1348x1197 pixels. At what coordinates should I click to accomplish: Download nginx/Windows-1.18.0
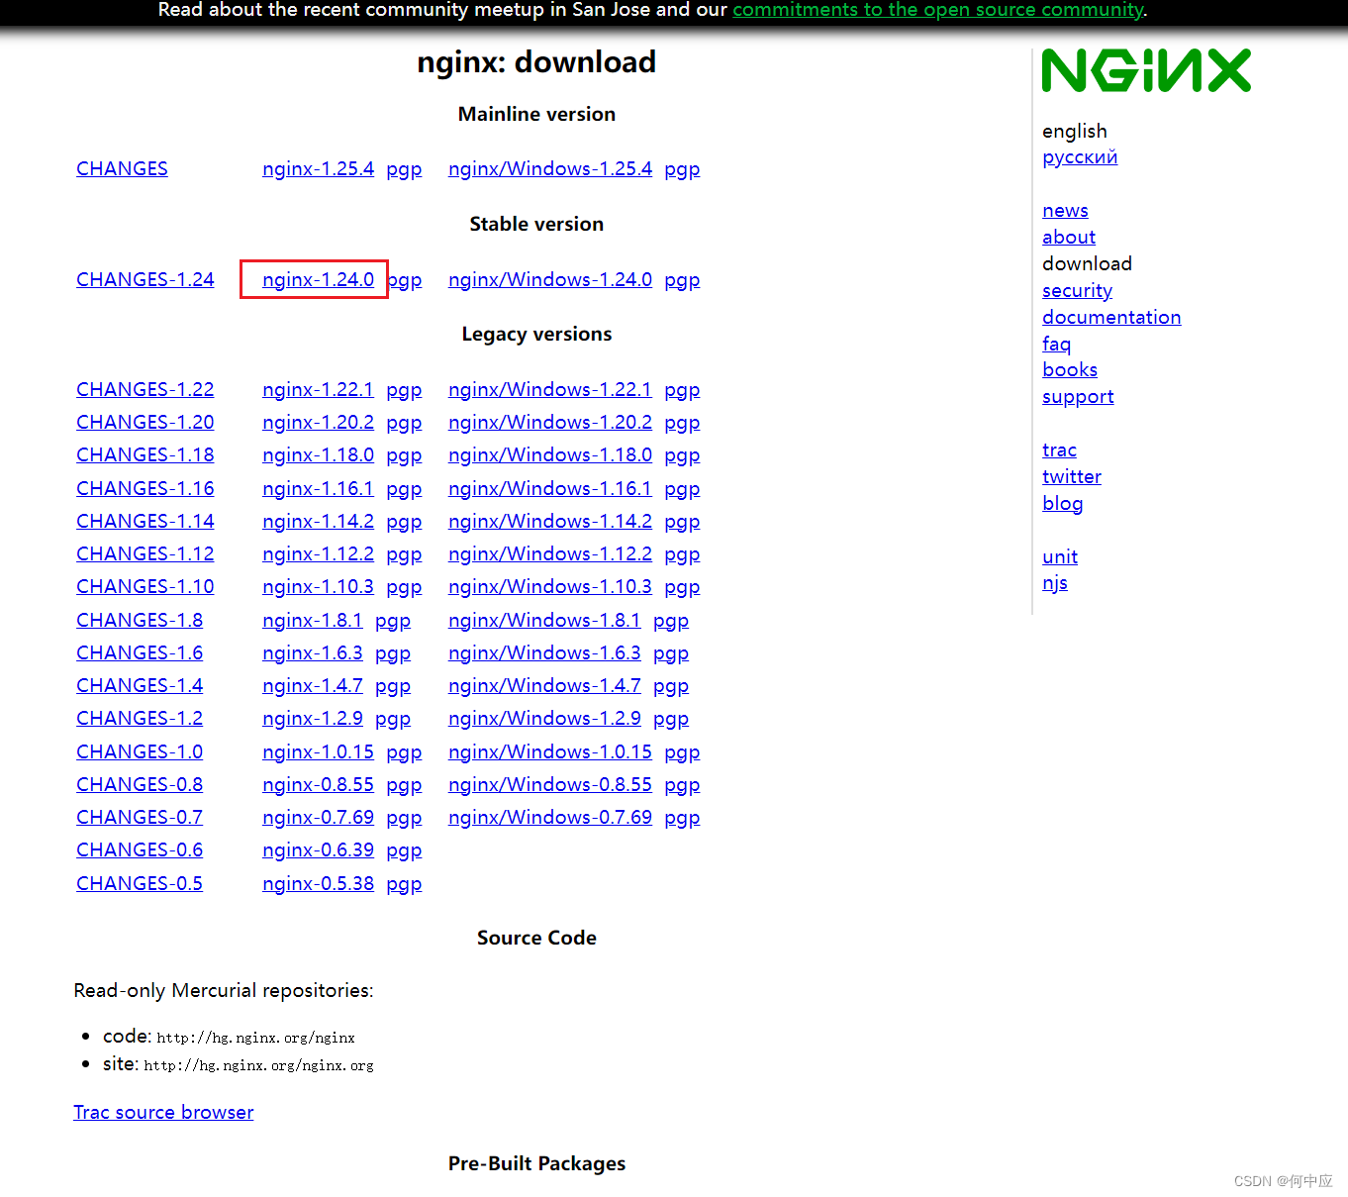550,455
